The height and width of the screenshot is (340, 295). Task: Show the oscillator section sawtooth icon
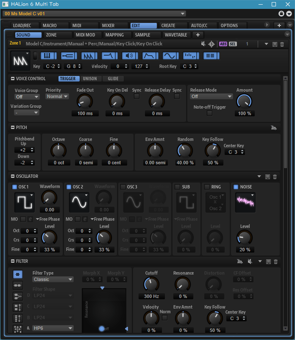89,56
